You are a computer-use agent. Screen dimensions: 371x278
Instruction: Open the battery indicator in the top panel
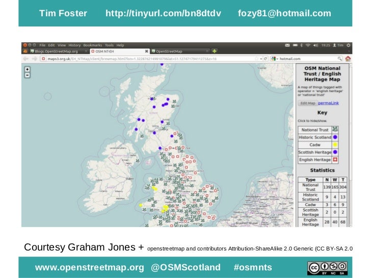(295, 45)
